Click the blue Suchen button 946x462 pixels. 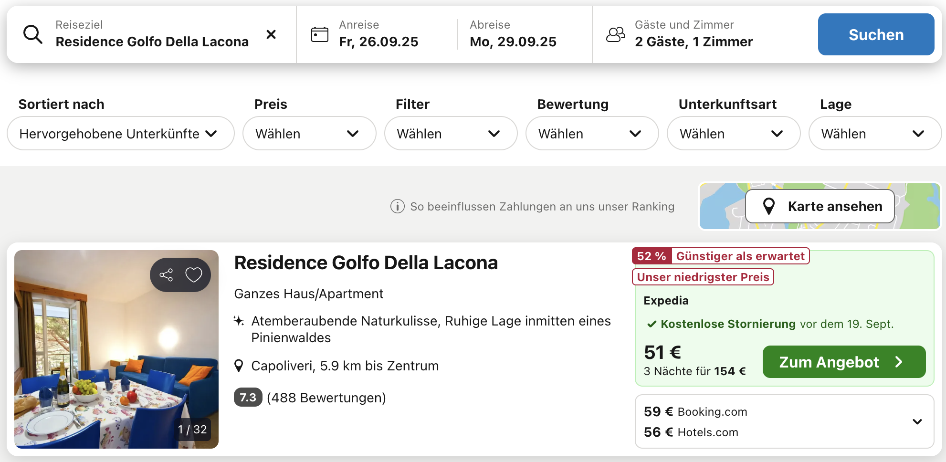[876, 34]
